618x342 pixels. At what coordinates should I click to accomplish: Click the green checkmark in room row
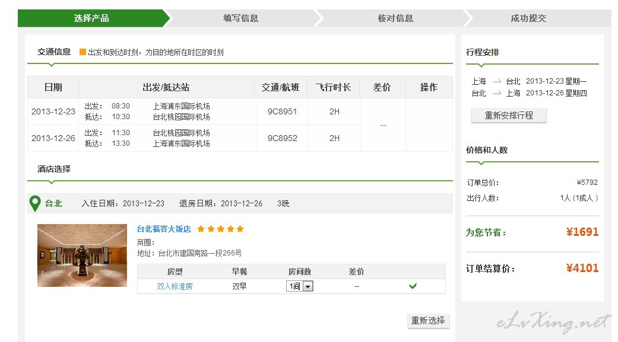coord(413,286)
